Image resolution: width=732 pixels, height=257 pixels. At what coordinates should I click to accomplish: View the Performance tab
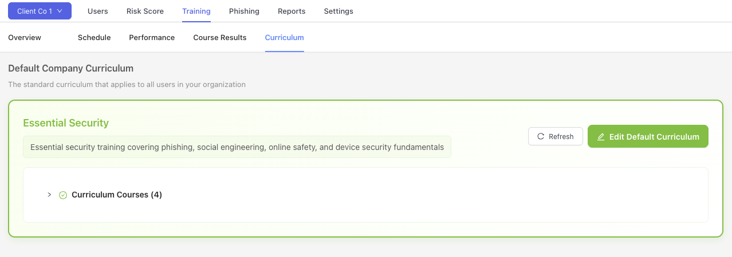point(152,37)
